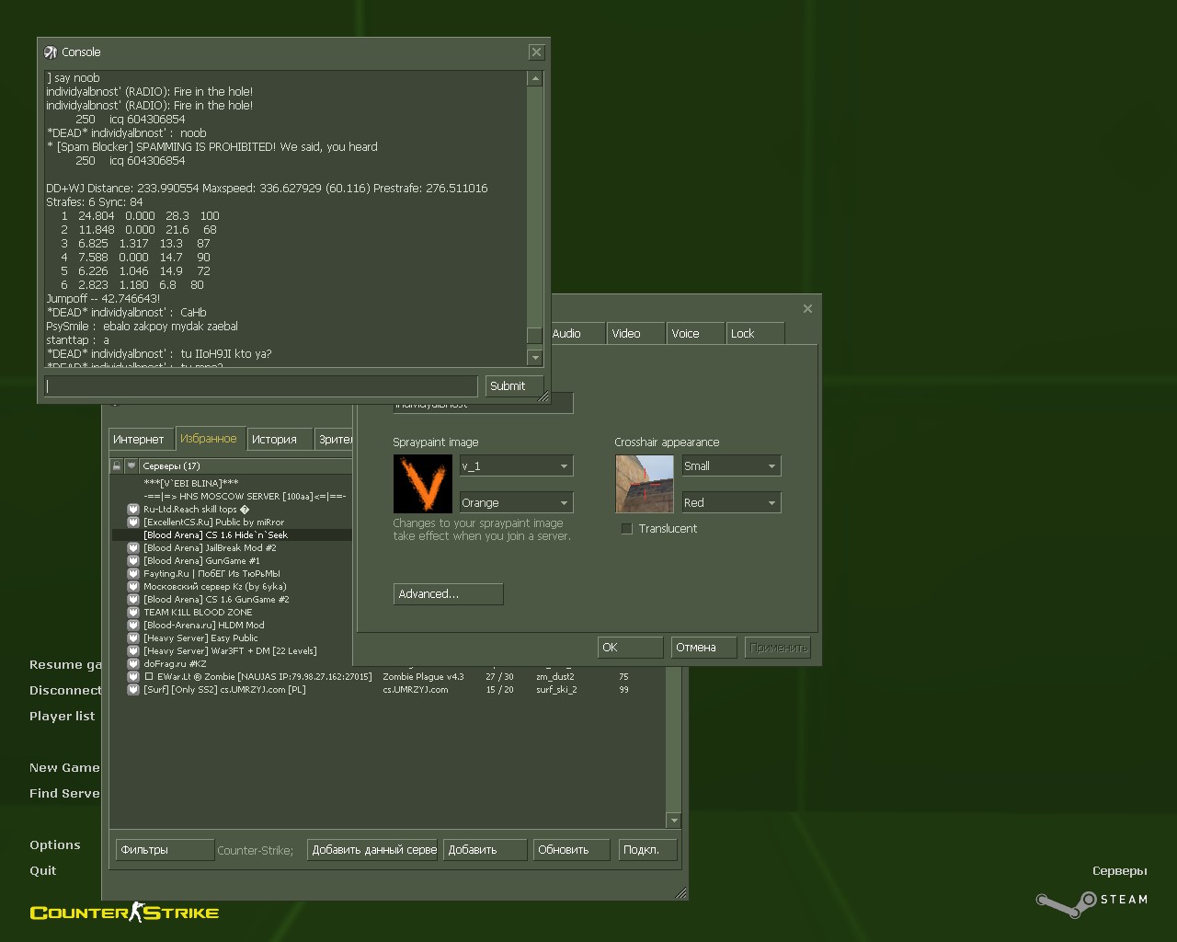This screenshot has height=942, width=1177.
Task: Open the crosshair size dropdown showing Small
Action: 731,466
